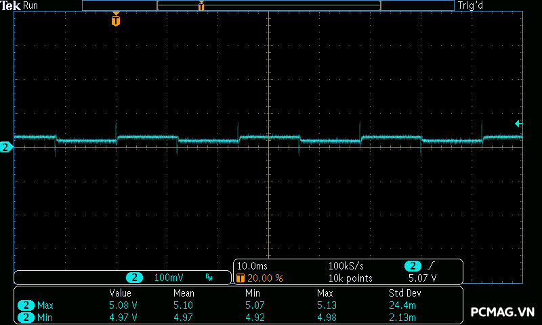Click the Run acquisition status label

coord(31,5)
